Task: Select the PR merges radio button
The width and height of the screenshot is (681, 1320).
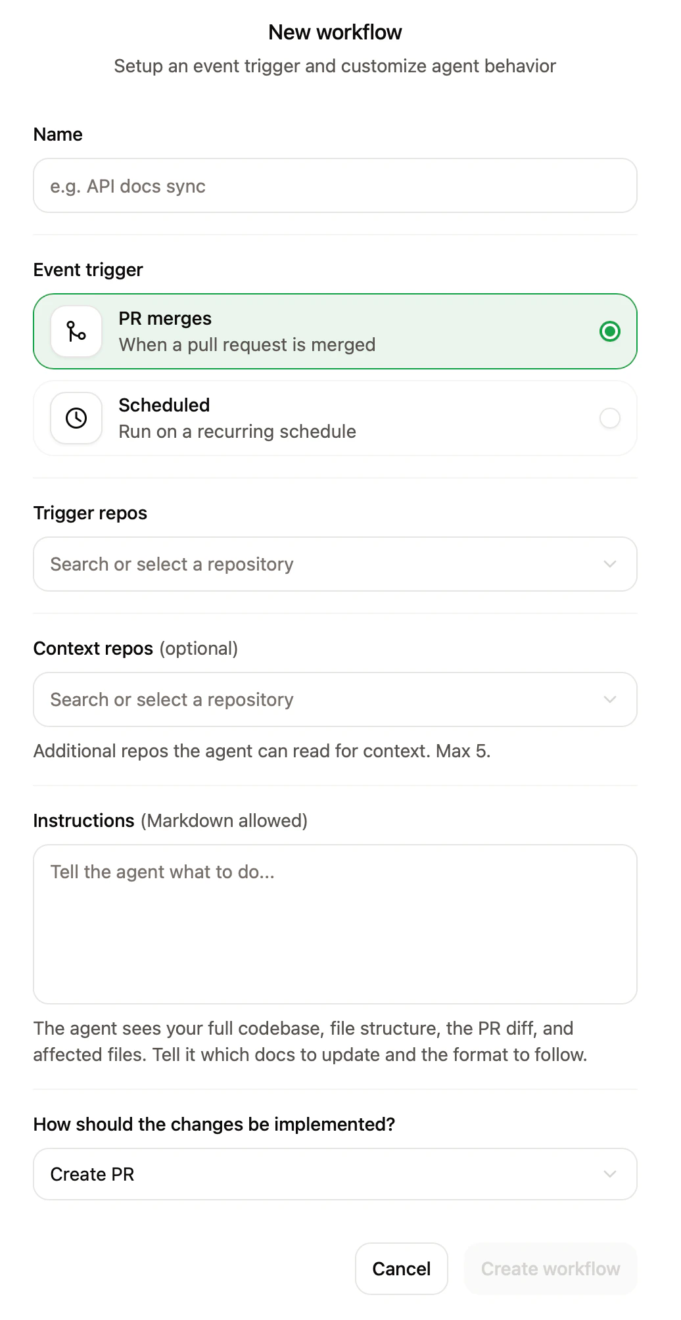Action: pos(610,331)
